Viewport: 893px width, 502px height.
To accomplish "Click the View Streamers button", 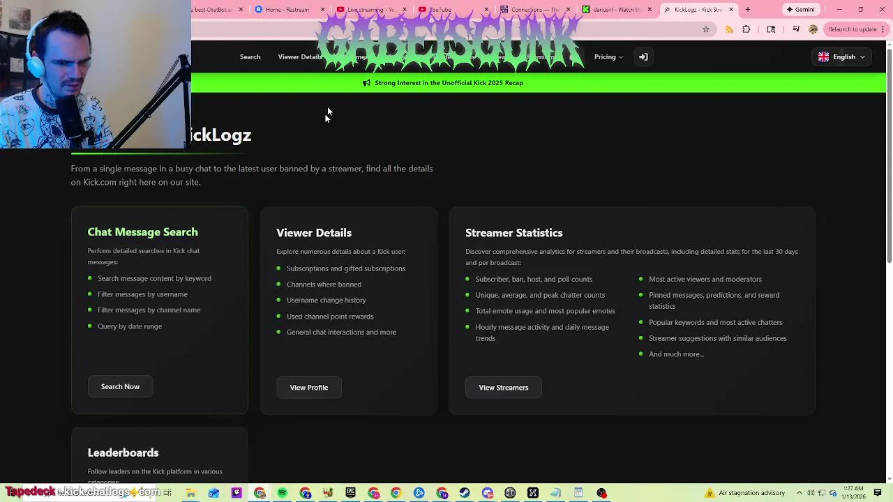I will 503,388.
